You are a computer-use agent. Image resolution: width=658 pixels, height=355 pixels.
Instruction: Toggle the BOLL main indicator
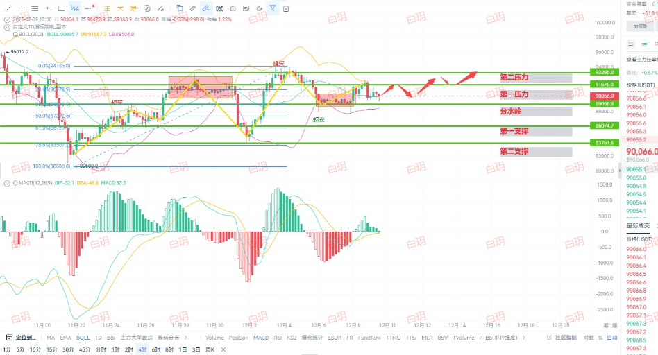[x=83, y=338]
